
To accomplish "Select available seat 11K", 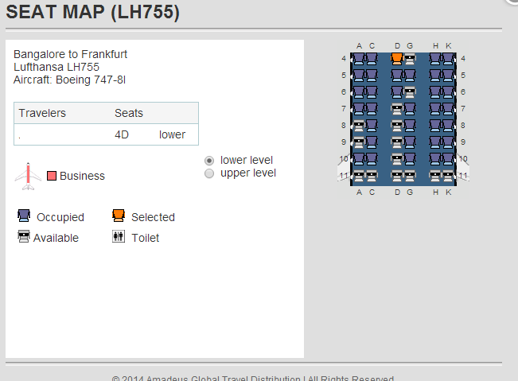I will pos(448,176).
